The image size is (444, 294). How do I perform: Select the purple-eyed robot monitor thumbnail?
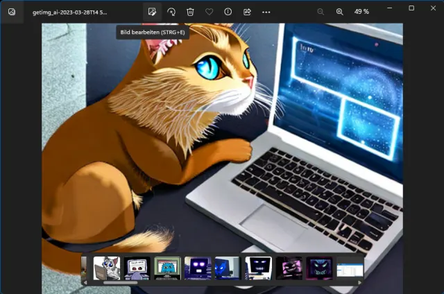[x=198, y=268]
